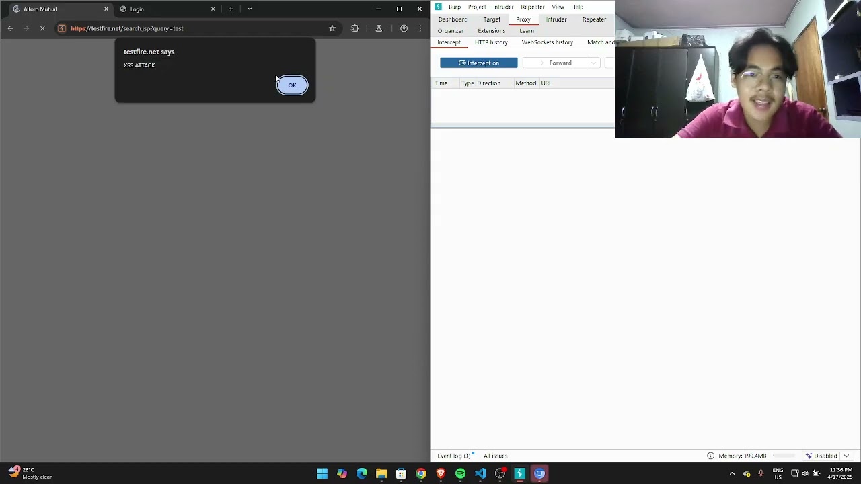Viewport: 861px width, 484px height.
Task: Click the Memory info icon in Burp
Action: (x=710, y=456)
